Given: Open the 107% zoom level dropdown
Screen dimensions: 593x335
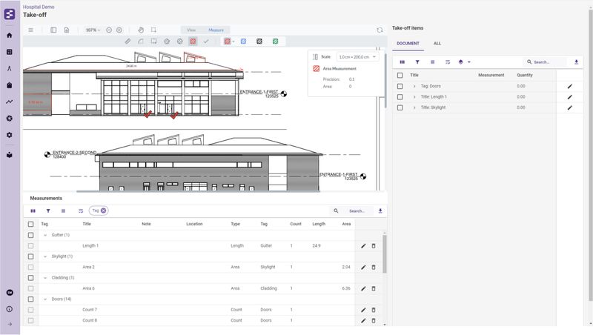Looking at the screenshot, I should (93, 30).
